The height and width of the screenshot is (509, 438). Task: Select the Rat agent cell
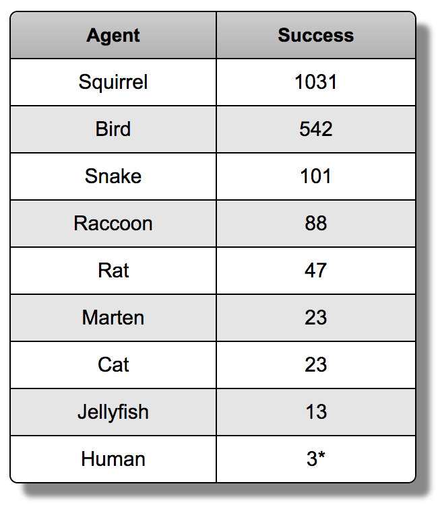[x=113, y=271]
